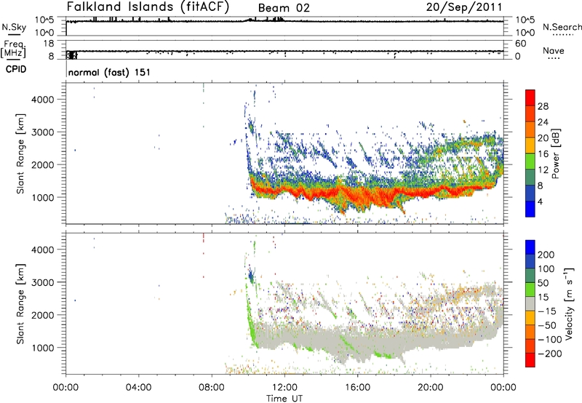Screen dimensions: 582x403
Task: Select the '50' Velocity color bar tick
Action: coord(543,283)
